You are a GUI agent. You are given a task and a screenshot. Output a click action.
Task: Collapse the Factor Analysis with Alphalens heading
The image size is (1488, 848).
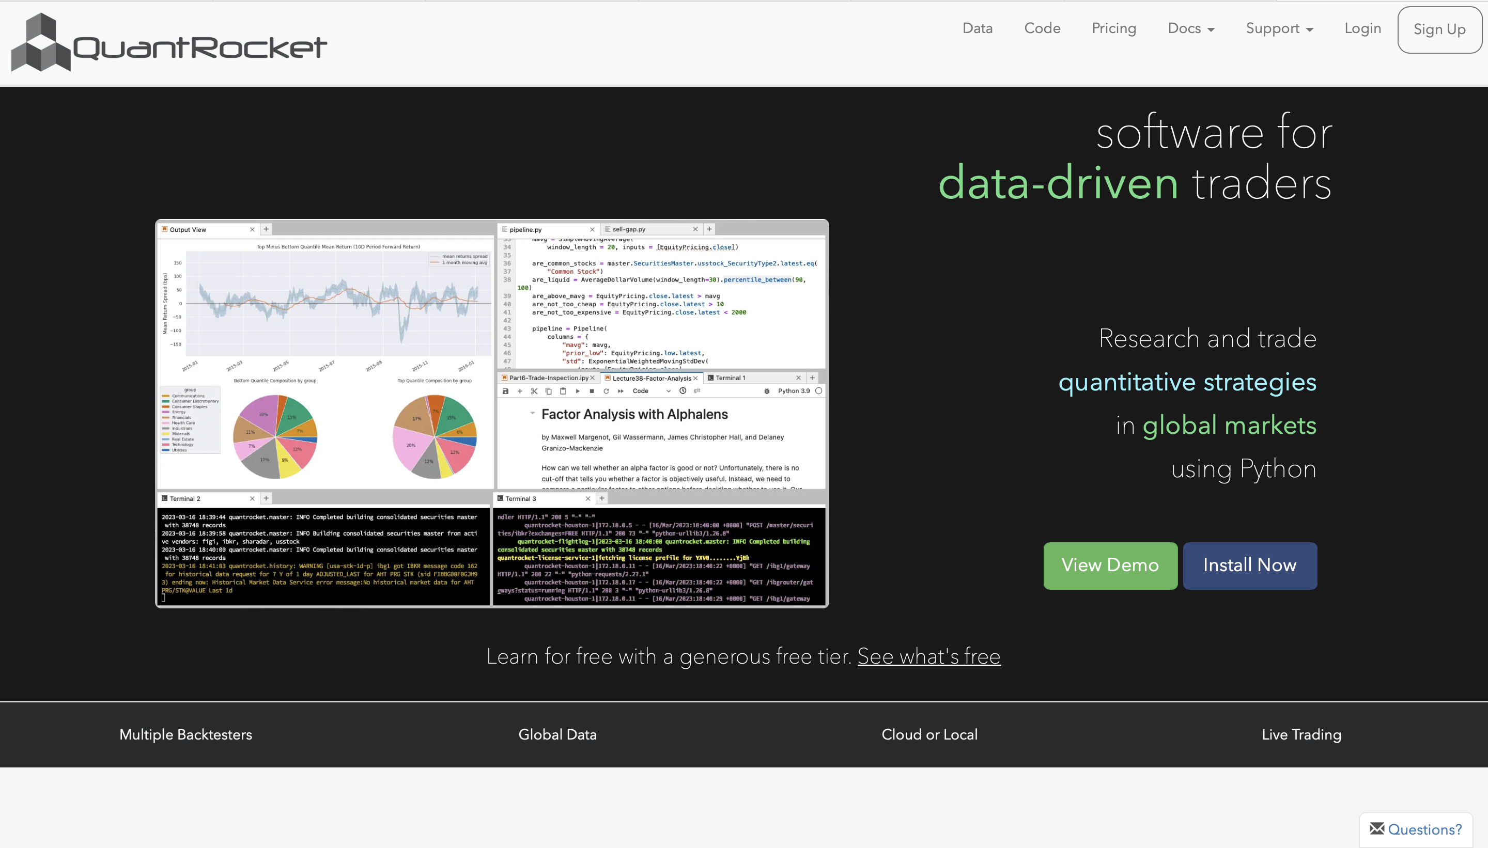click(532, 413)
